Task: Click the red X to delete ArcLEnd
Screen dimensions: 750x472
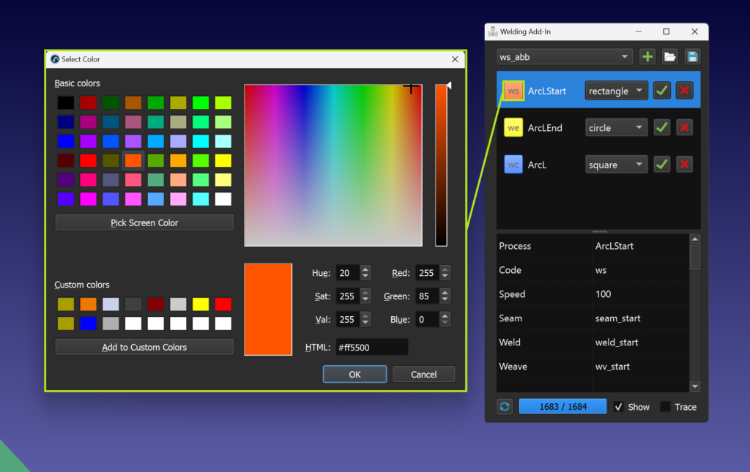Action: 684,127
